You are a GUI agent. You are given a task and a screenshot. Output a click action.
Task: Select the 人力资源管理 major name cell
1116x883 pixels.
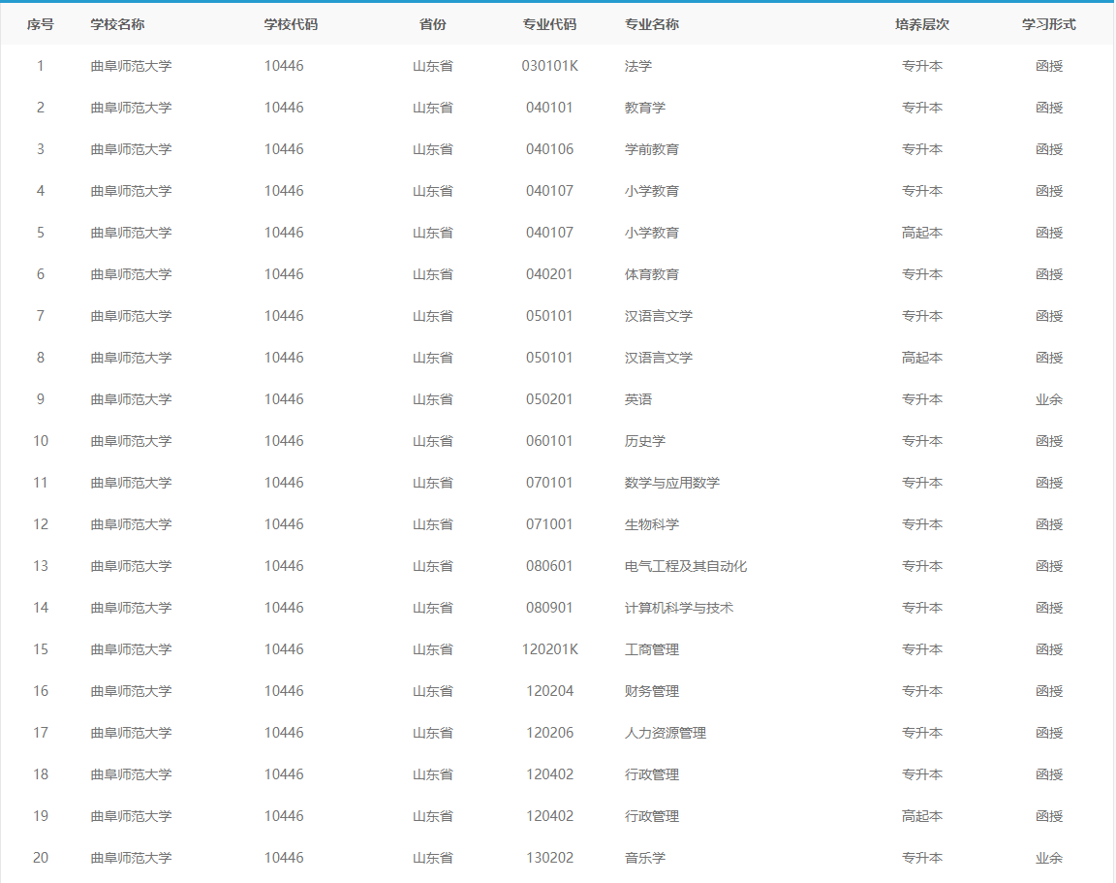pyautogui.click(x=666, y=733)
